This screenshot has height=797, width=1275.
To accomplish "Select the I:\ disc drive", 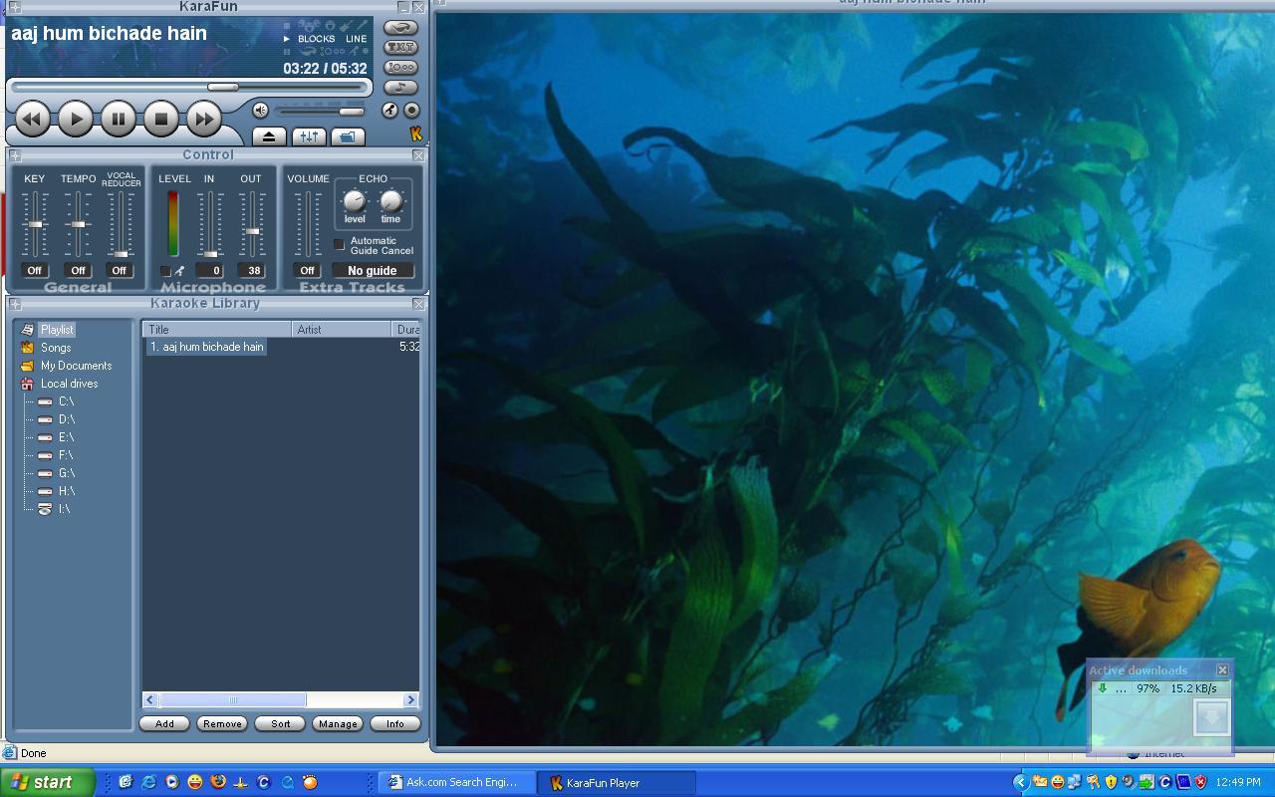I will pos(64,509).
